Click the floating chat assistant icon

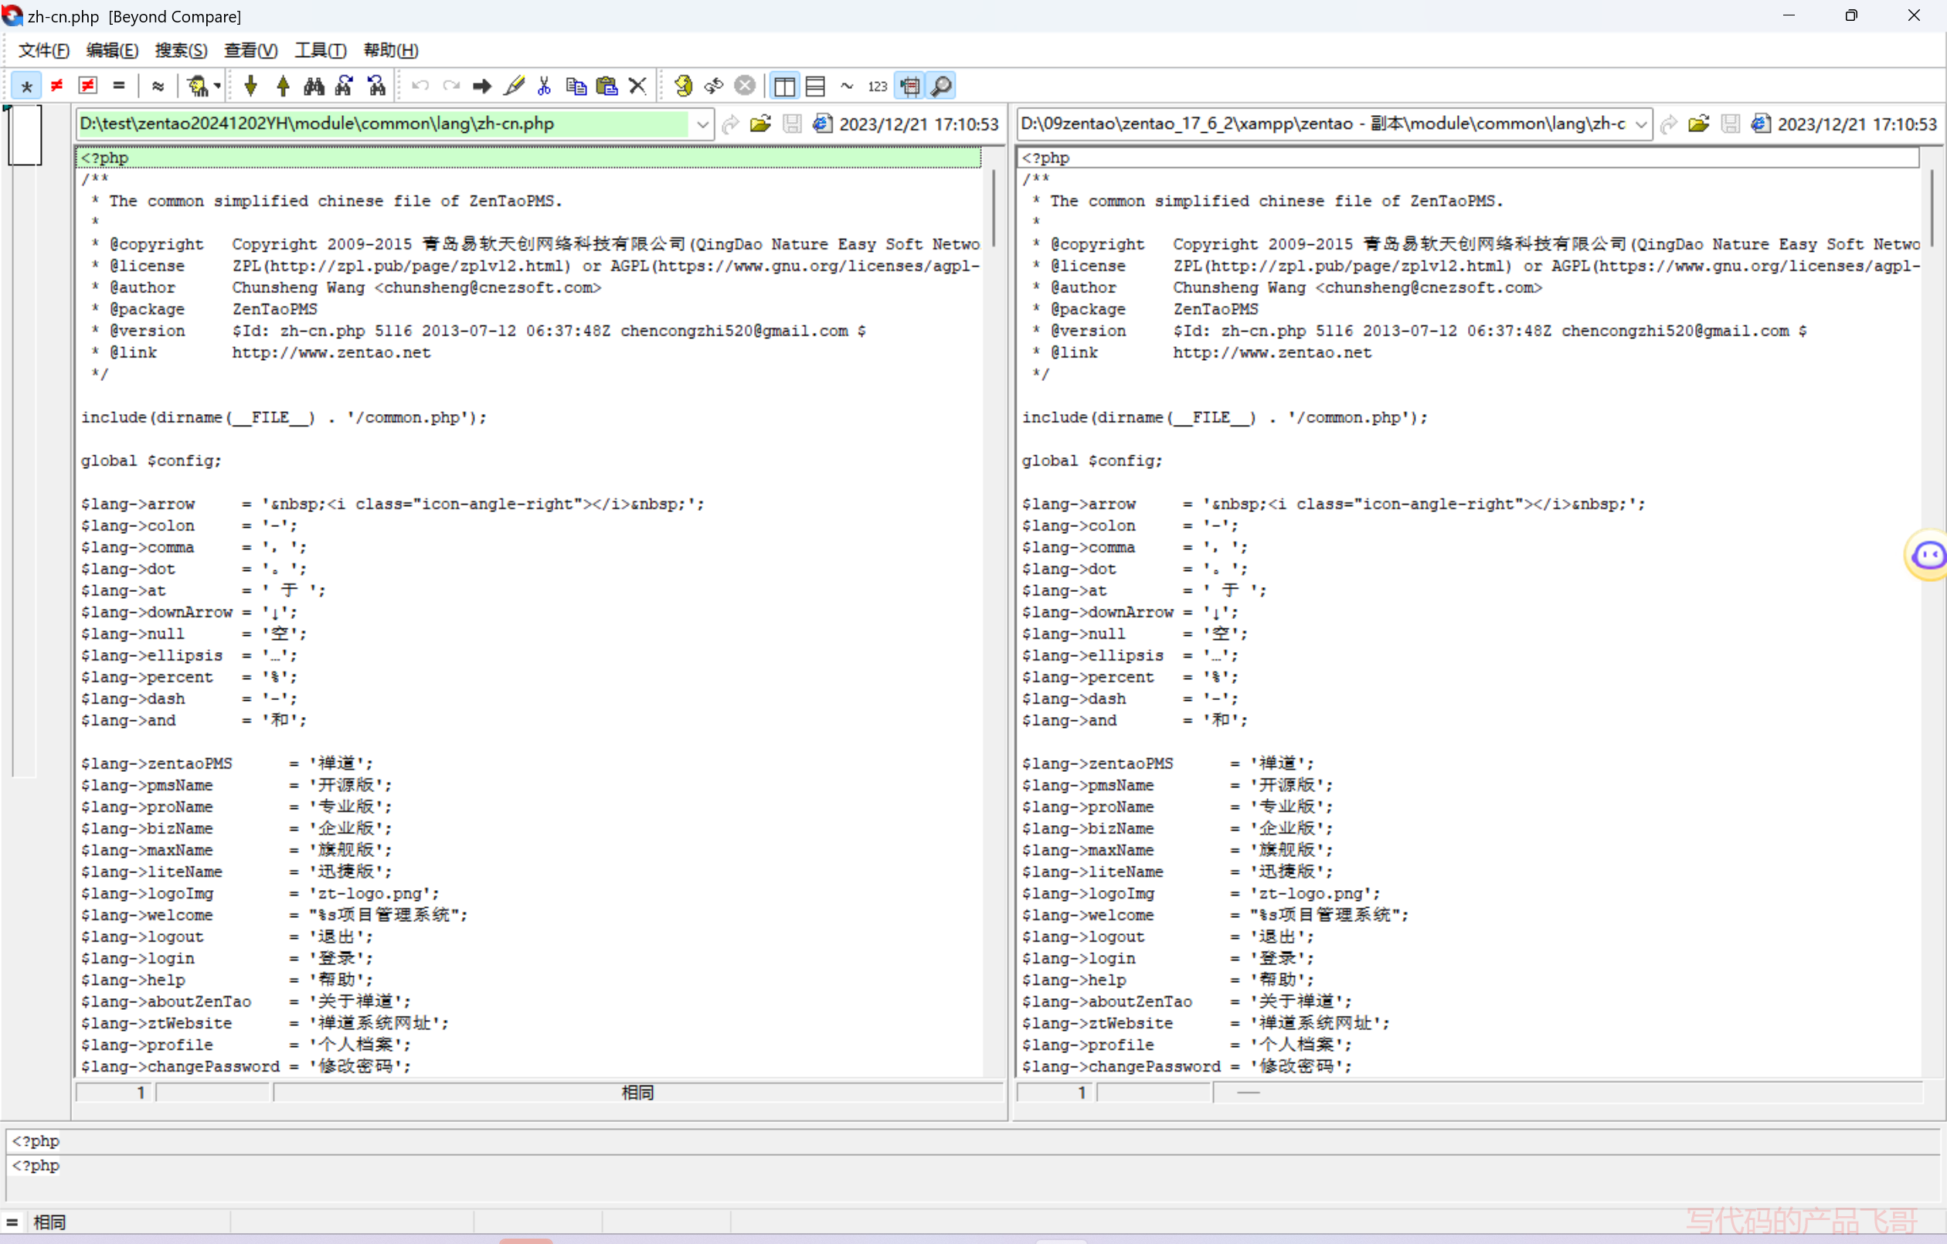tap(1928, 555)
